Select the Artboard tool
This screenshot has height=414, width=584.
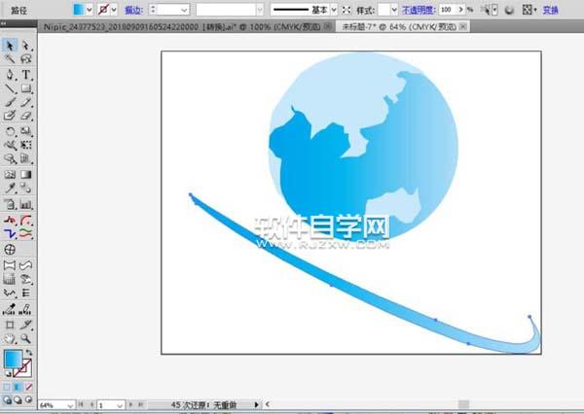click(10, 325)
